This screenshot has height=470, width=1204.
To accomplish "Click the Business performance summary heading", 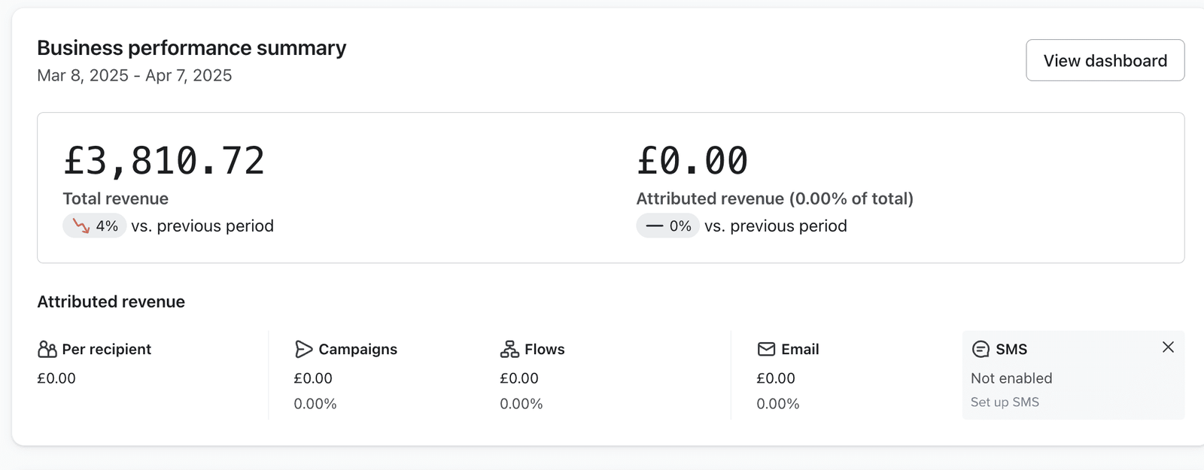I will (x=192, y=48).
